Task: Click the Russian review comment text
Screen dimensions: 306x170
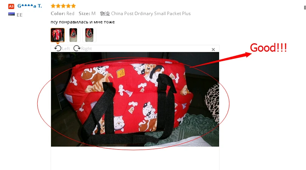Action: coord(83,22)
